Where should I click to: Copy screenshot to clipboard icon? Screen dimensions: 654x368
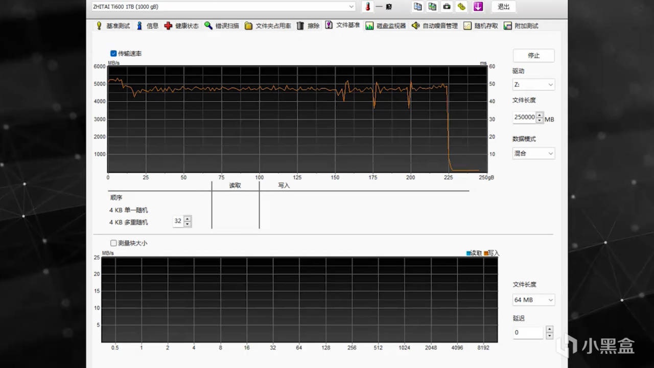click(433, 7)
